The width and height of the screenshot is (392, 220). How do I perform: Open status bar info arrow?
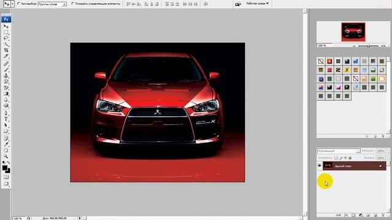80,218
